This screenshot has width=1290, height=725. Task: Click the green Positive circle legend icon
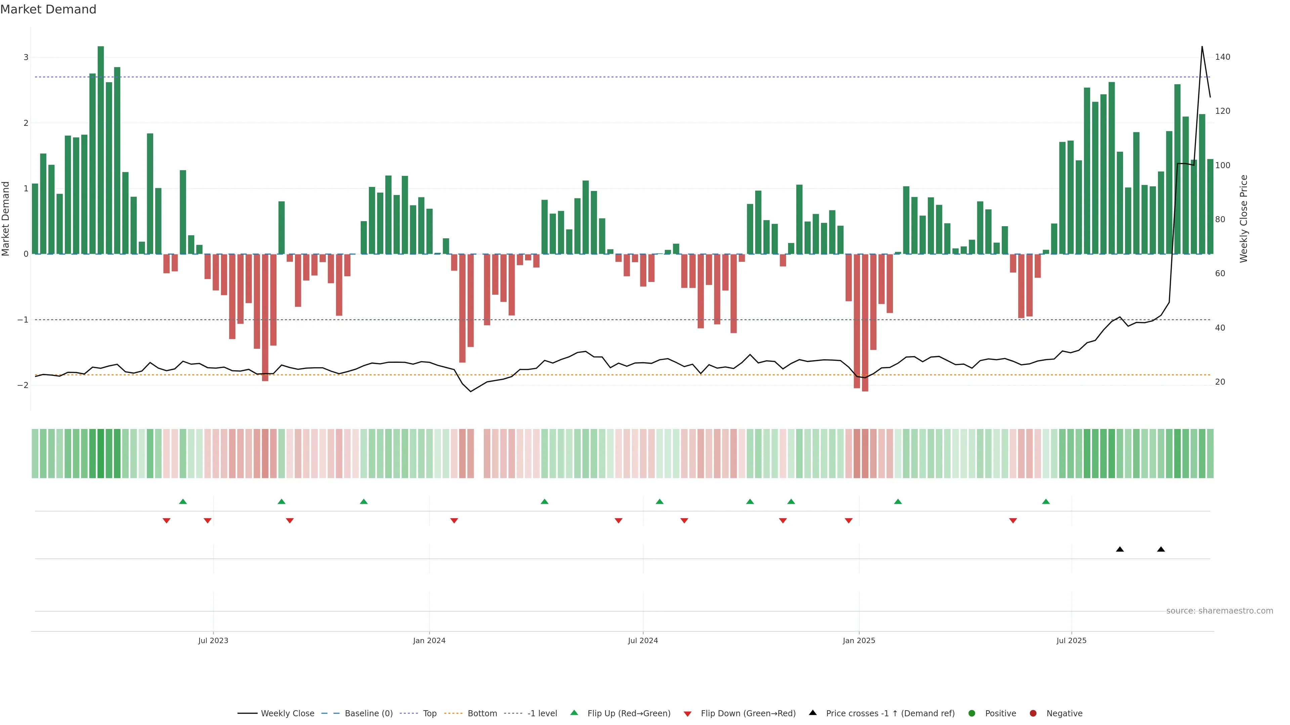point(972,713)
